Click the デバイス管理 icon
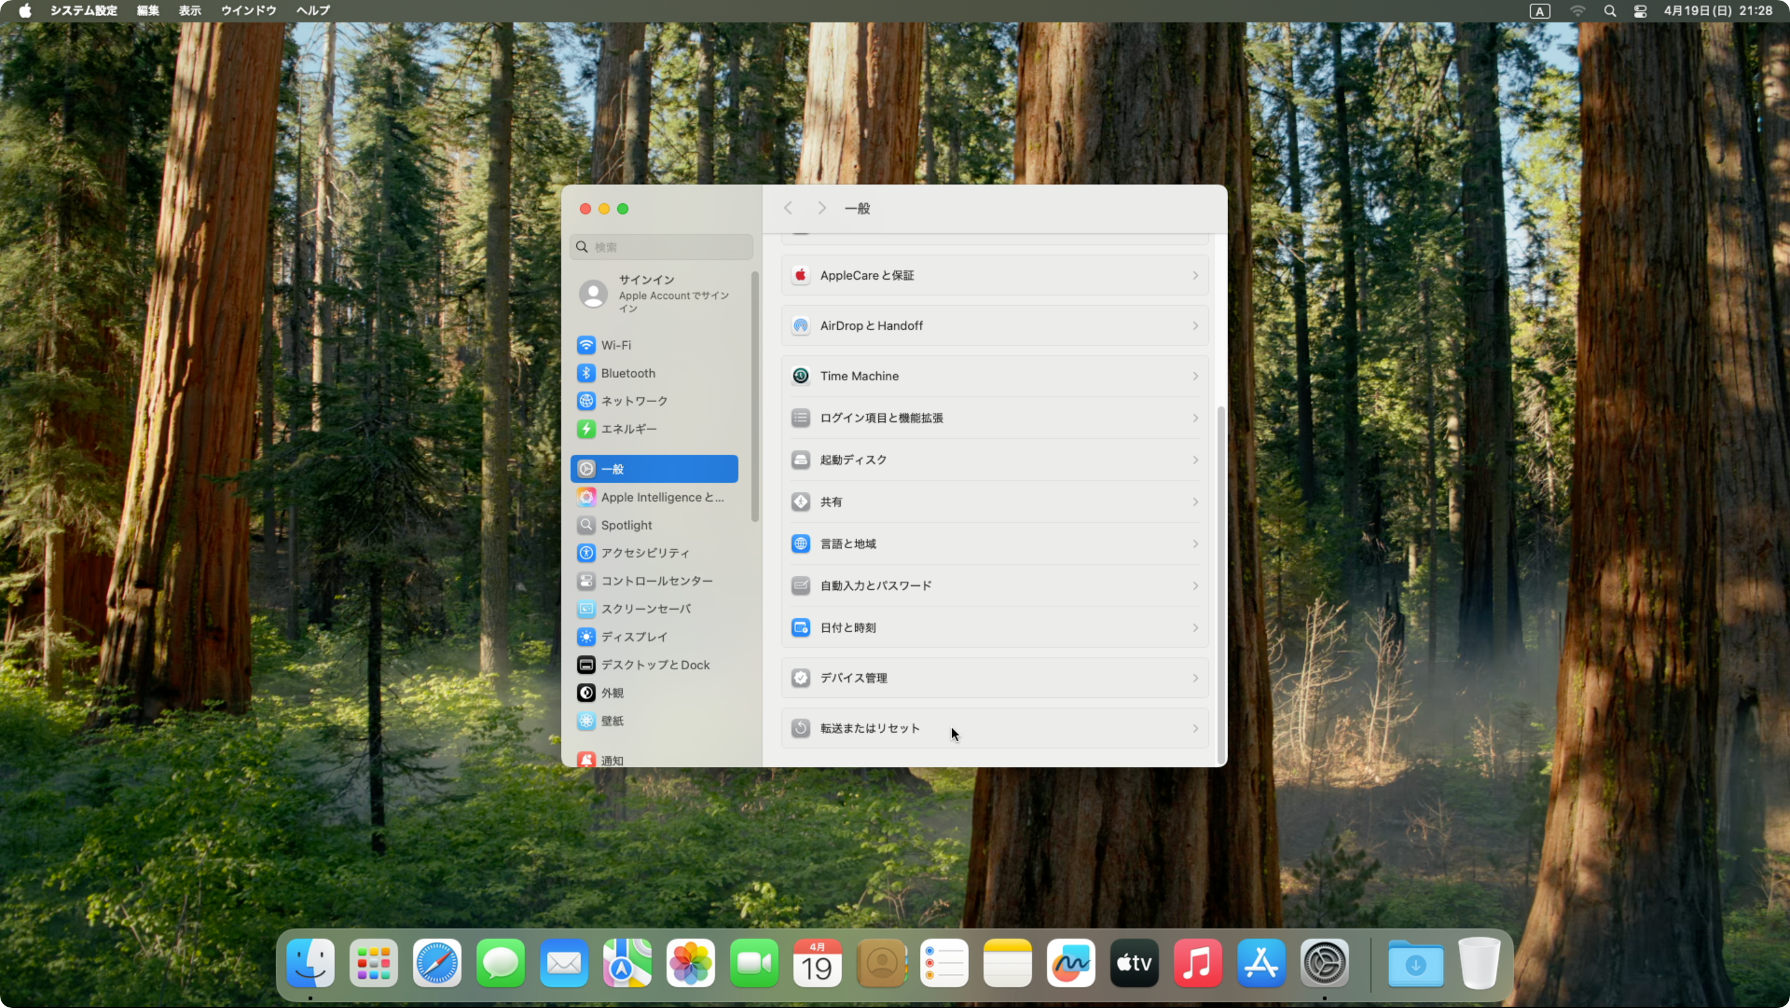Image resolution: width=1790 pixels, height=1008 pixels. (x=801, y=678)
